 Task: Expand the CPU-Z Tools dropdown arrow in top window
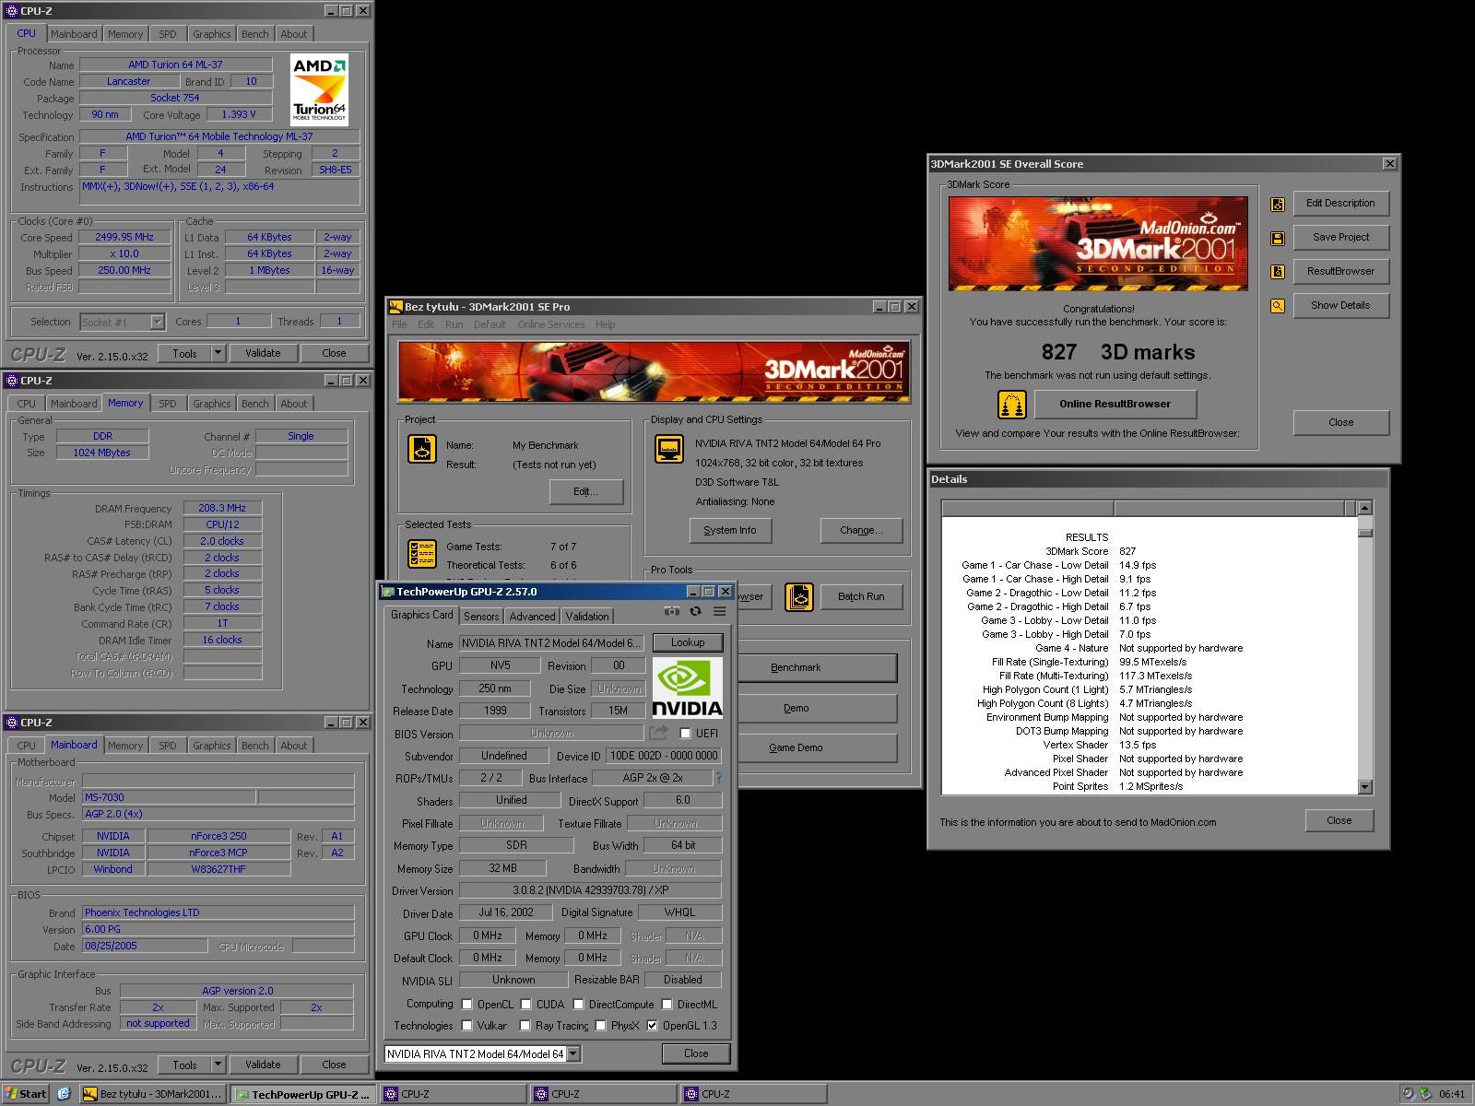coord(218,353)
